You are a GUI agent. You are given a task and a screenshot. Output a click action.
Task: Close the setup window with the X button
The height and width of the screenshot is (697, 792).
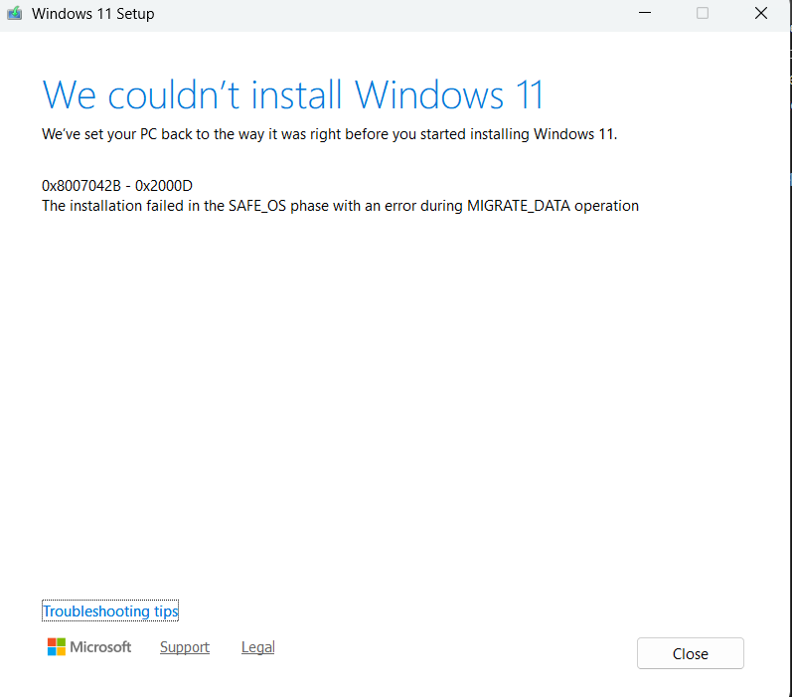[761, 13]
